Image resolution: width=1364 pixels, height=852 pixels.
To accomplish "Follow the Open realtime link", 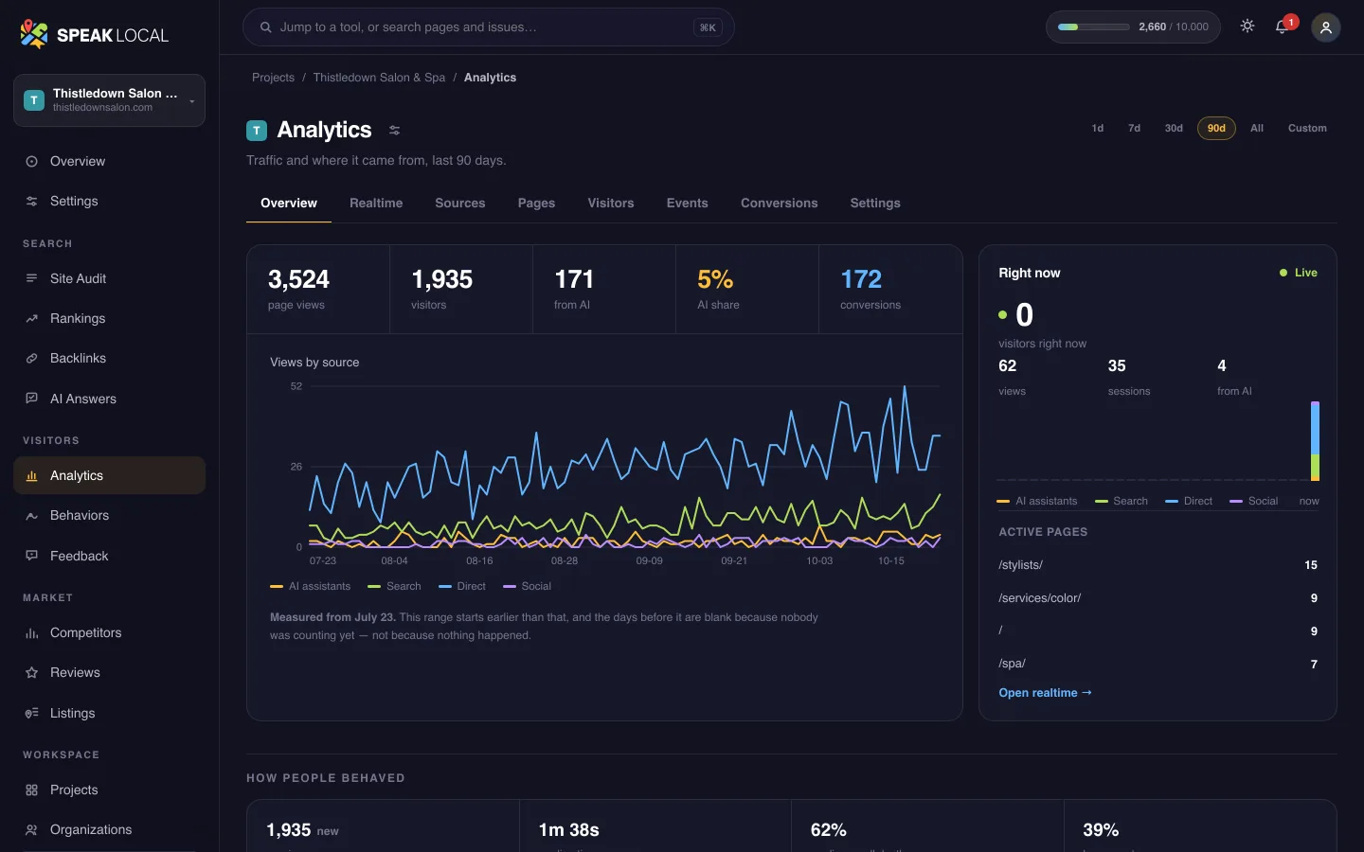I will coord(1045,693).
